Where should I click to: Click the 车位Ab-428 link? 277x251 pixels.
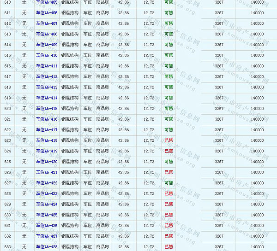click(x=47, y=247)
